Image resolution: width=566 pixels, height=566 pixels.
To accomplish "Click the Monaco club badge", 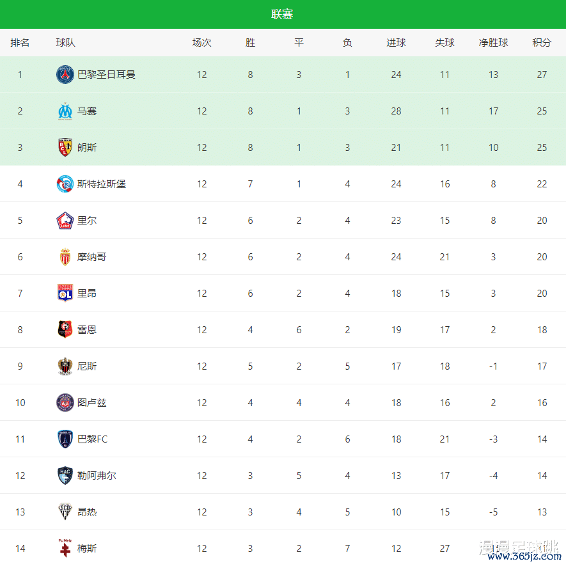I will pyautogui.click(x=65, y=257).
